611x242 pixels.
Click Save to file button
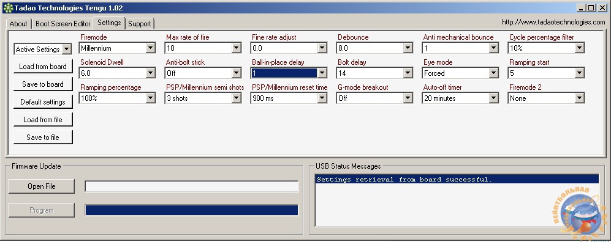[x=43, y=137]
